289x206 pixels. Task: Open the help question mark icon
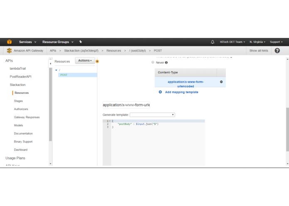point(277,50)
